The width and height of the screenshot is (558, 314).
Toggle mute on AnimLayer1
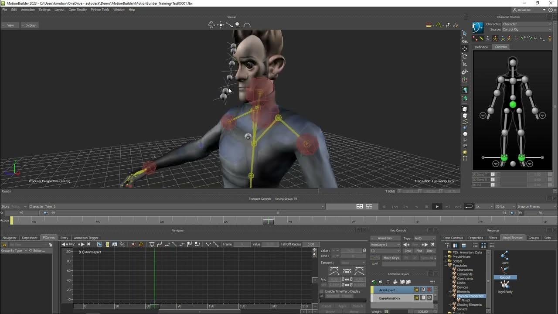click(x=429, y=290)
